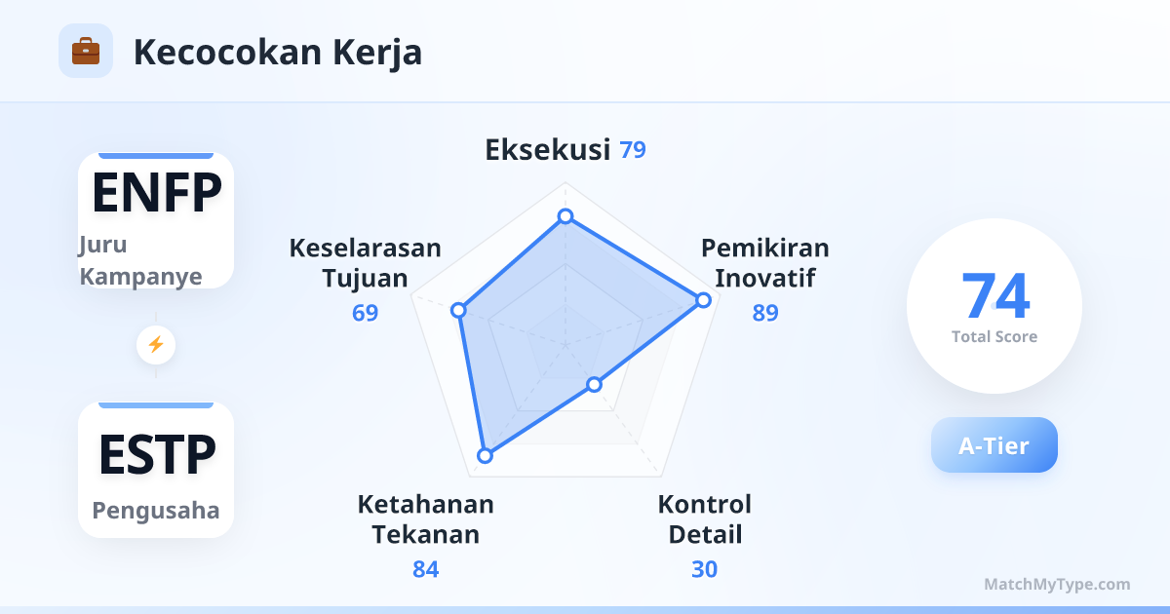This screenshot has height=614, width=1170.
Task: Click the Total Score circle showing 74
Action: [994, 305]
